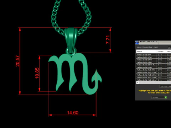
Task: Click the Use Object Material button
Action: [165, 86]
